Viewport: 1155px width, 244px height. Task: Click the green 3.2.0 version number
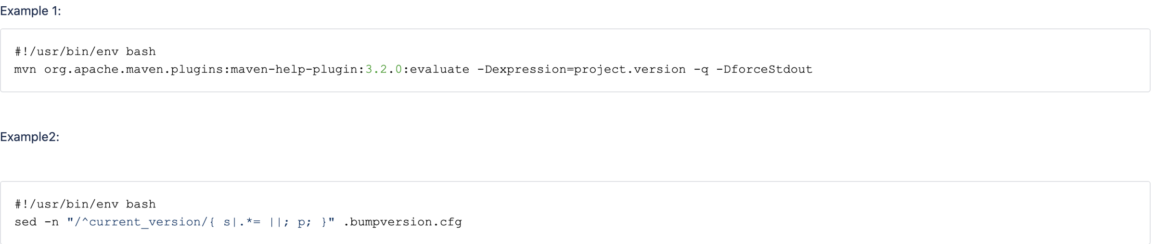tap(384, 69)
